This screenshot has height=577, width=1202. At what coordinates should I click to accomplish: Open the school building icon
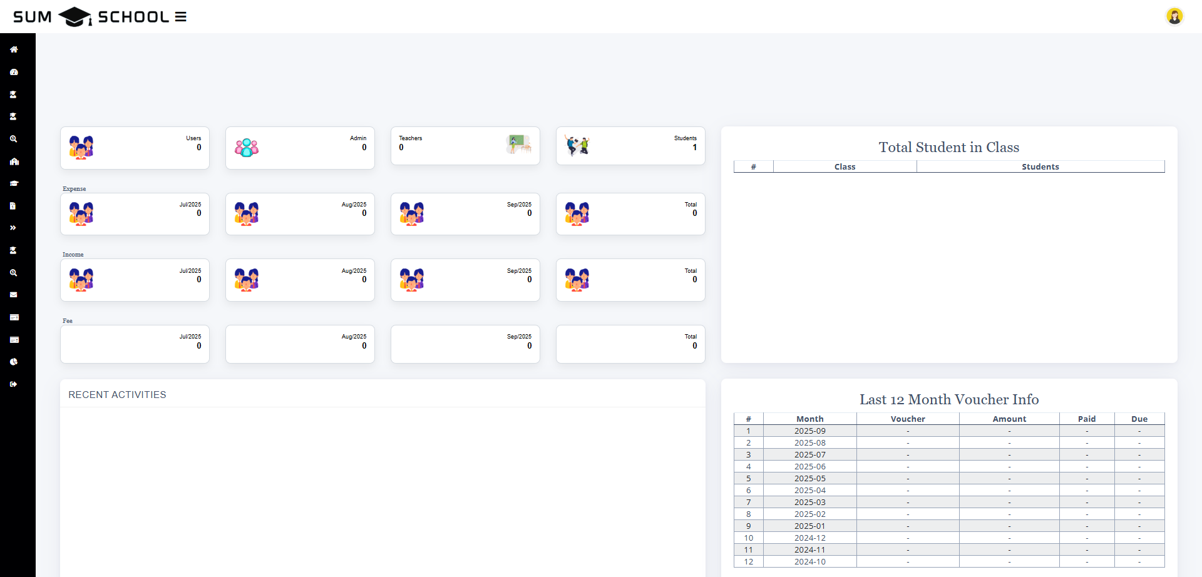14,161
